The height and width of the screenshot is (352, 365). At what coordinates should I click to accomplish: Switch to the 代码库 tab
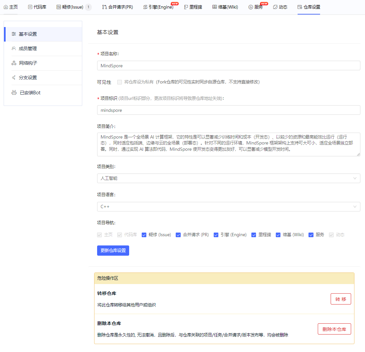coord(37,7)
